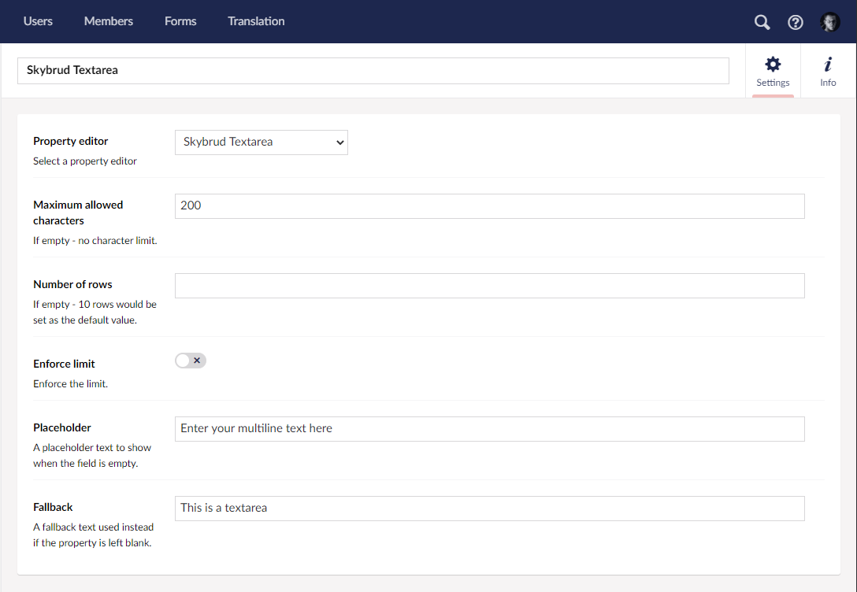Click the Fallback text field
Viewport: 857px width, 592px height.
coord(490,509)
